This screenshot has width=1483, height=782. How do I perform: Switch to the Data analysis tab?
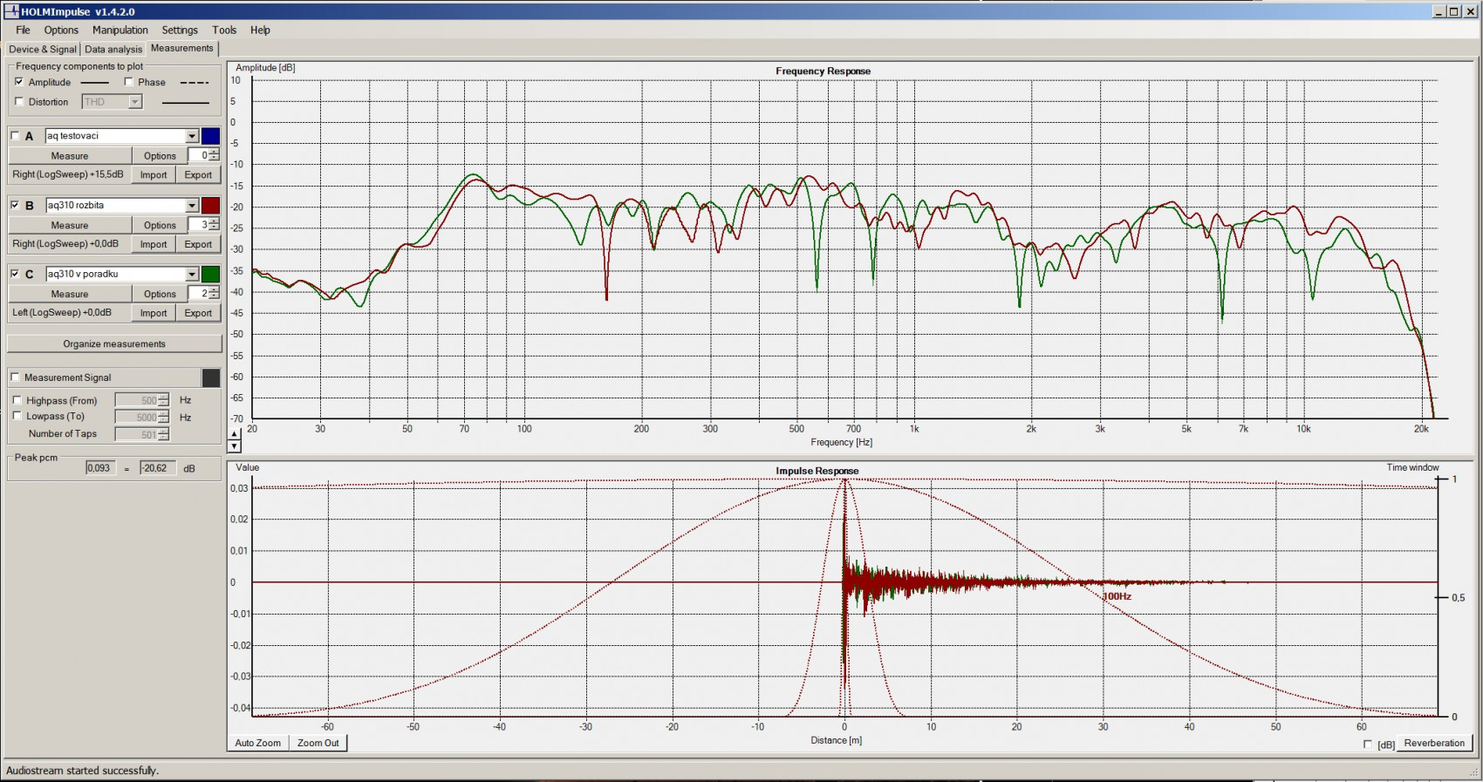tap(113, 50)
